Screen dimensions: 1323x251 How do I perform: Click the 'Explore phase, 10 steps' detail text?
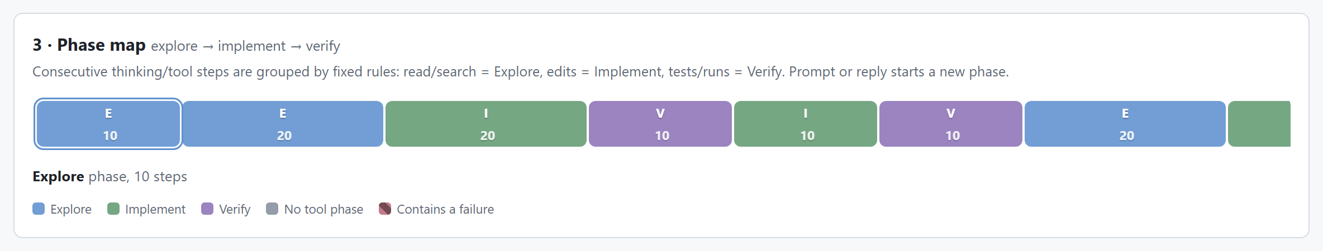click(110, 177)
